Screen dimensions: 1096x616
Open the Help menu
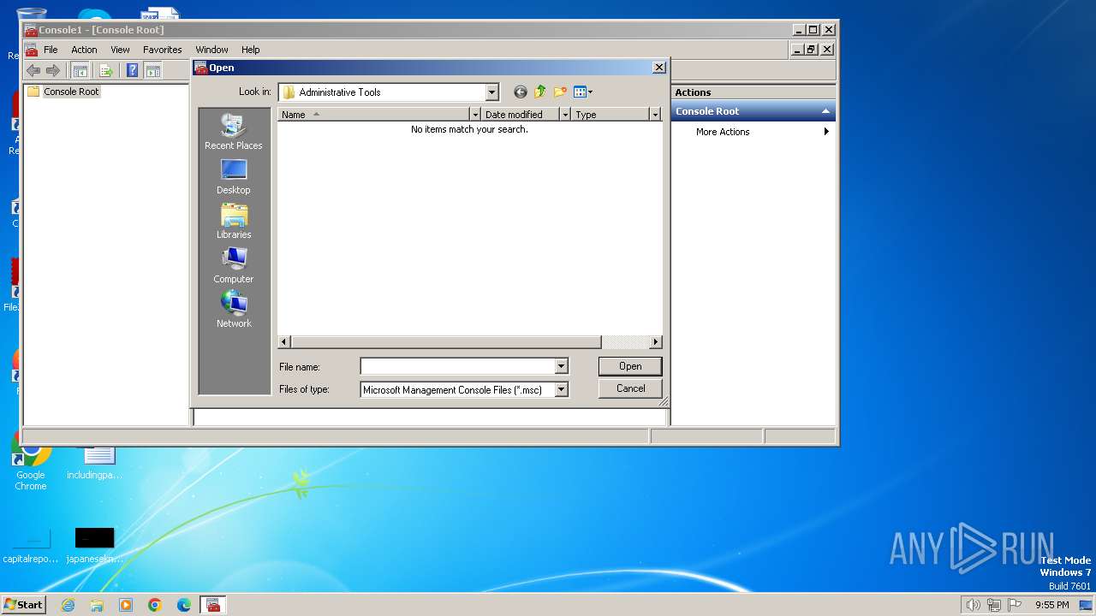pyautogui.click(x=250, y=50)
